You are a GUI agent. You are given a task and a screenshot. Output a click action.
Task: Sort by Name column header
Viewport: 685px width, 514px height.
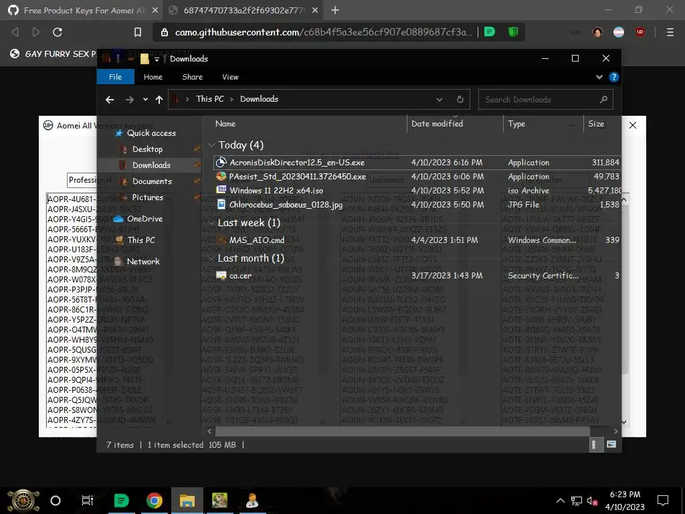(225, 124)
